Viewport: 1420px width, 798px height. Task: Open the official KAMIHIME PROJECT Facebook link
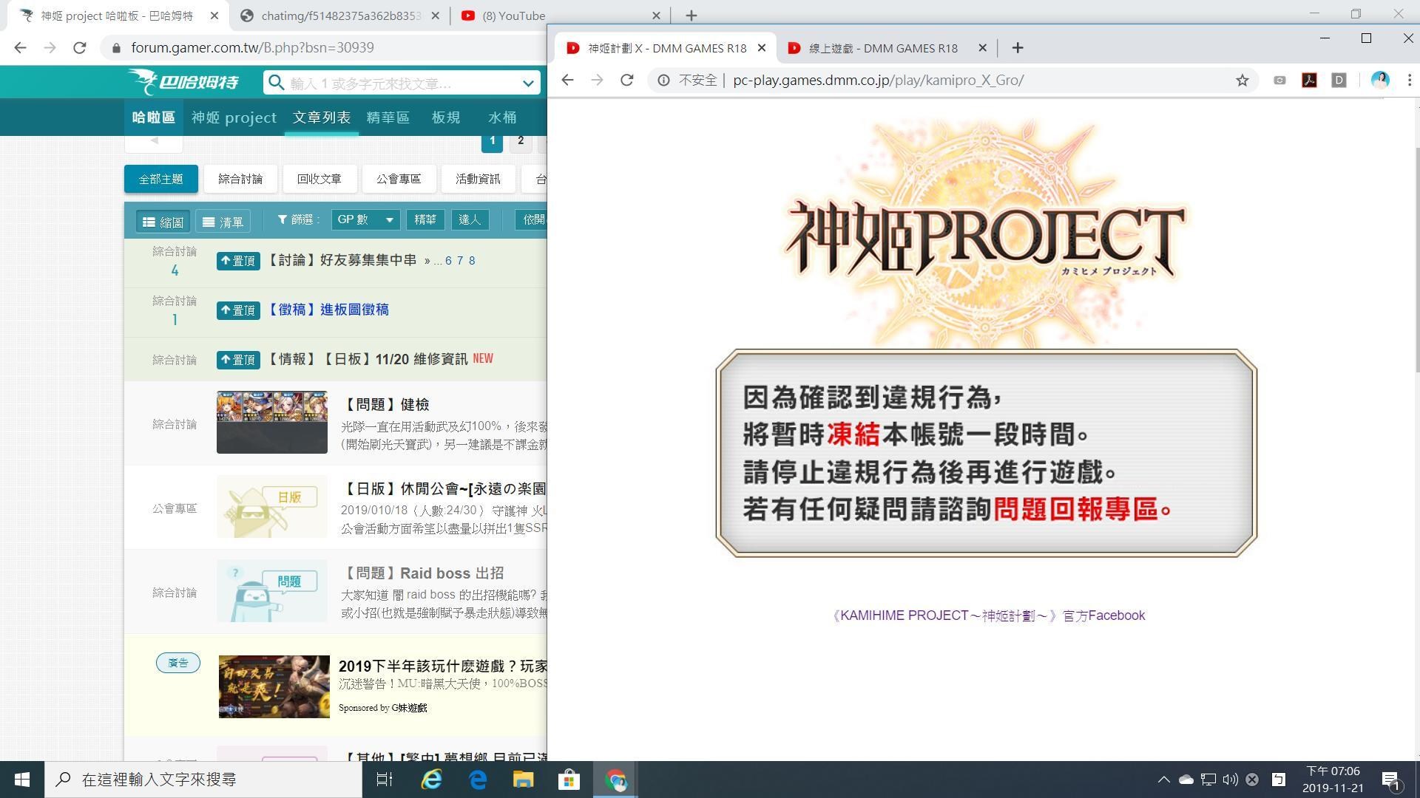click(x=988, y=615)
